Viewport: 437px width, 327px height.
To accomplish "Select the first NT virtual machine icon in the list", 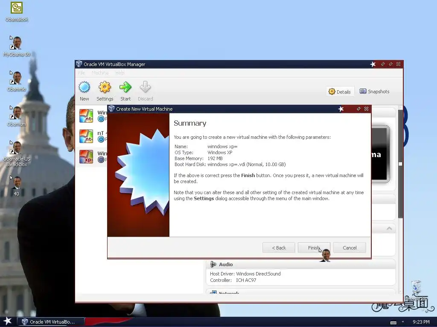I will pos(86,116).
